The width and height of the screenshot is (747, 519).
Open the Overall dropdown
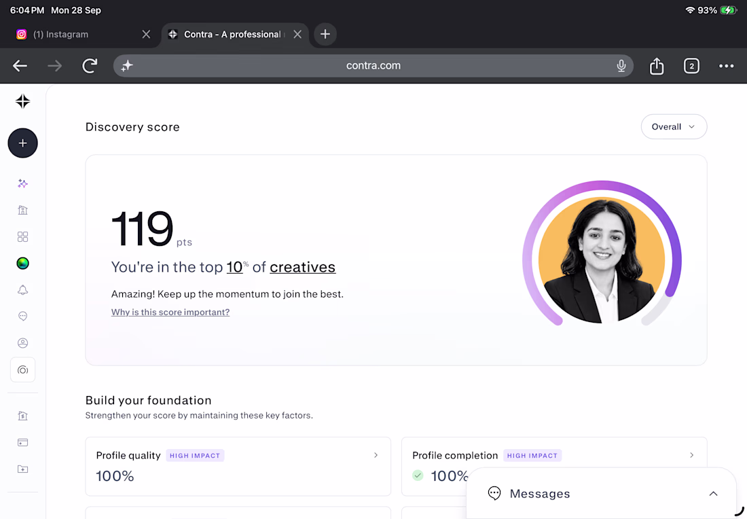tap(674, 127)
